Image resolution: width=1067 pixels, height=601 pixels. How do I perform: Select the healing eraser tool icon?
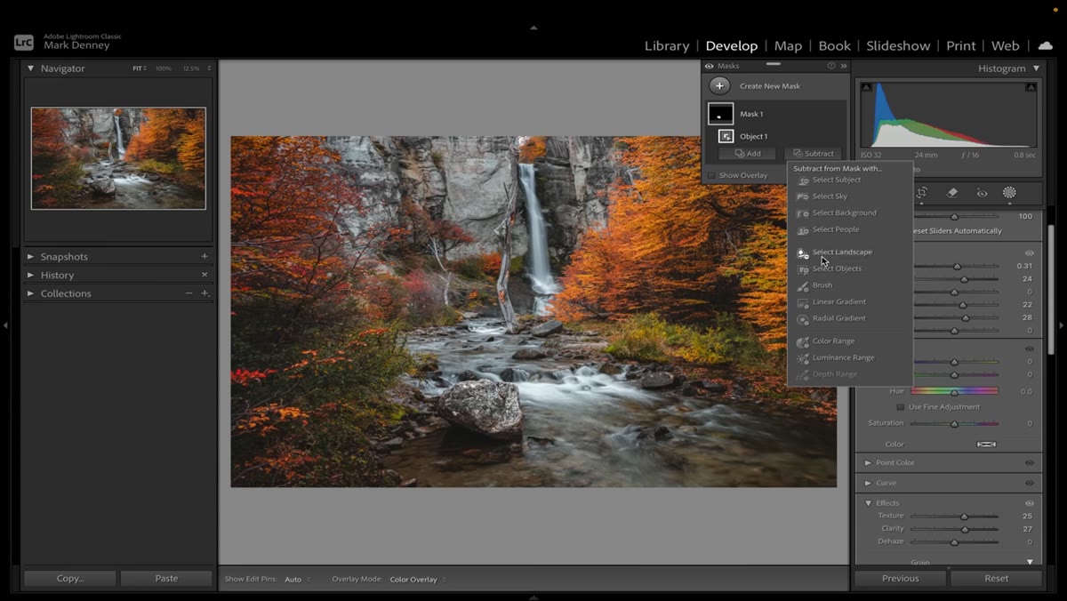pos(952,192)
